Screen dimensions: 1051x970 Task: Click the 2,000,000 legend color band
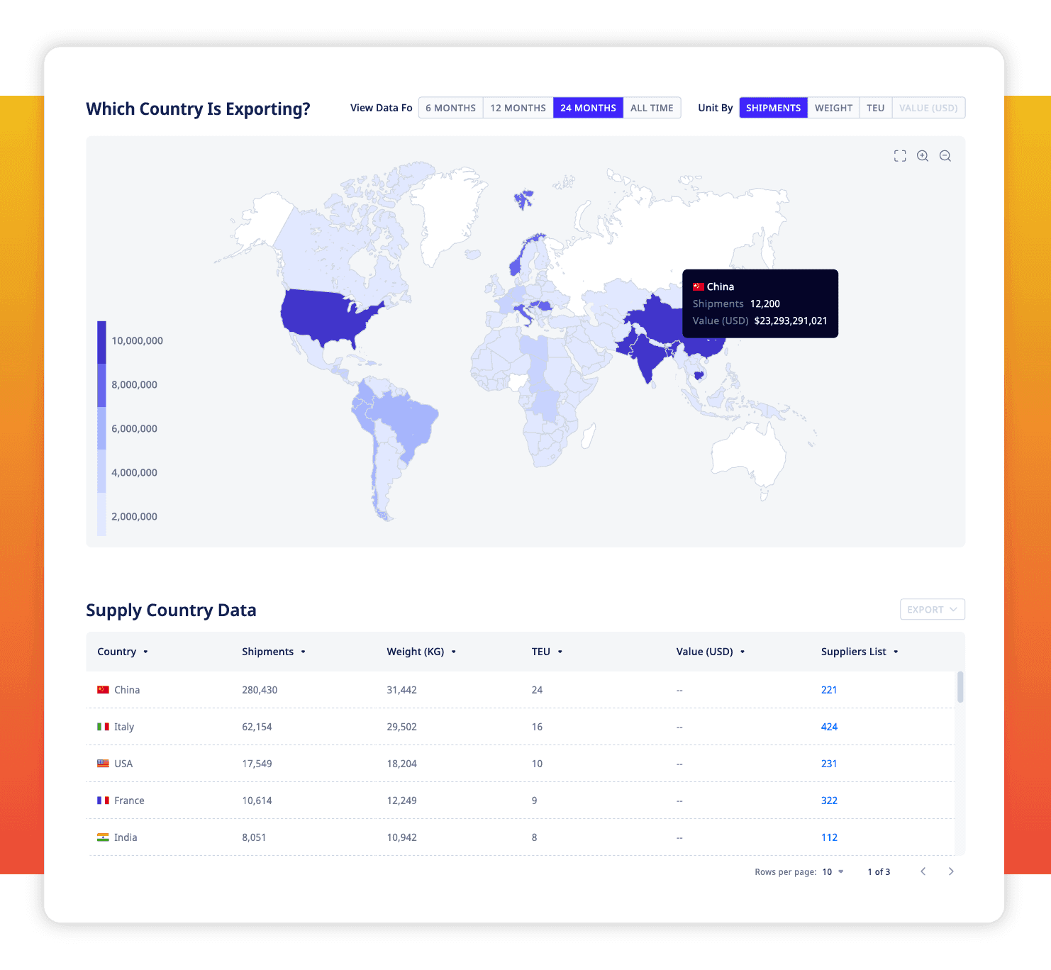[101, 514]
